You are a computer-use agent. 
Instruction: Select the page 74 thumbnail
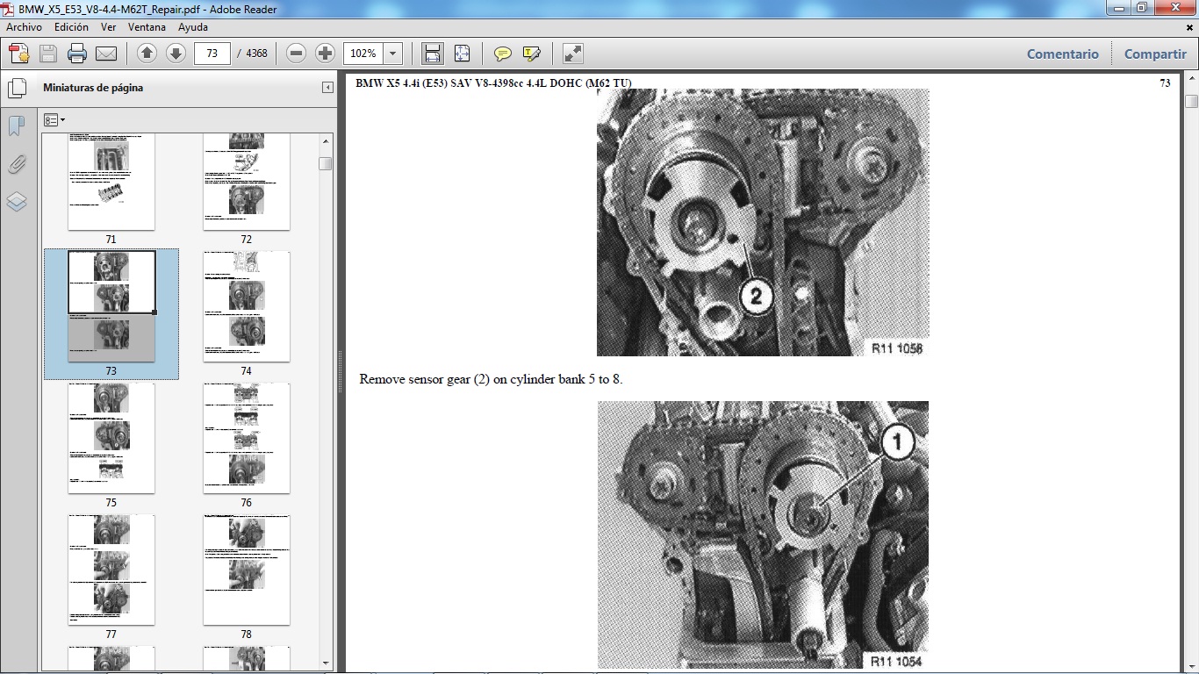tap(247, 306)
